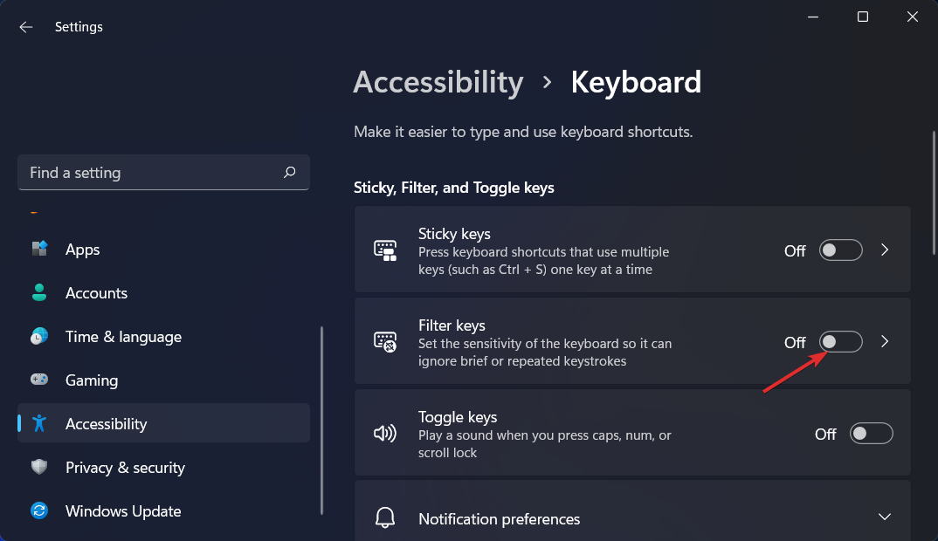Click the Accessibility person icon
This screenshot has width=938, height=541.
[x=39, y=424]
